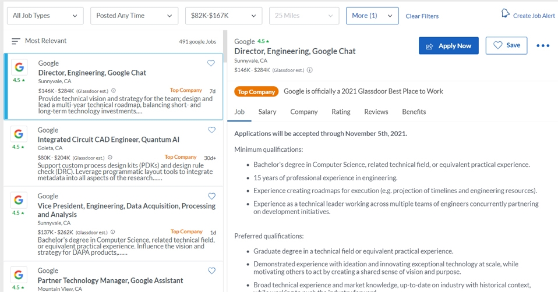Open the three-dot more options menu
Screen dimensions: 558x292
[542, 46]
